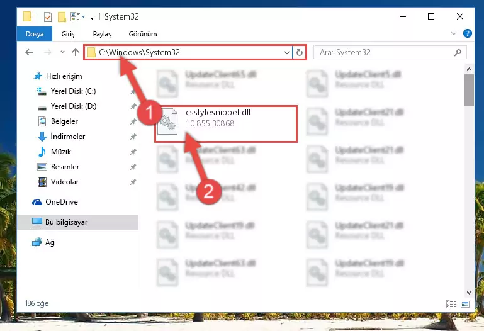Click the pin icon beside Videolar
This screenshot has width=484, height=331.
[x=133, y=182]
